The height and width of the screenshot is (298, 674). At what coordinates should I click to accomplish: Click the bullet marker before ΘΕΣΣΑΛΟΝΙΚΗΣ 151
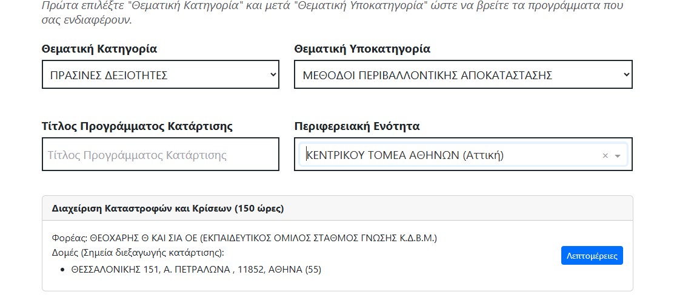pos(63,270)
